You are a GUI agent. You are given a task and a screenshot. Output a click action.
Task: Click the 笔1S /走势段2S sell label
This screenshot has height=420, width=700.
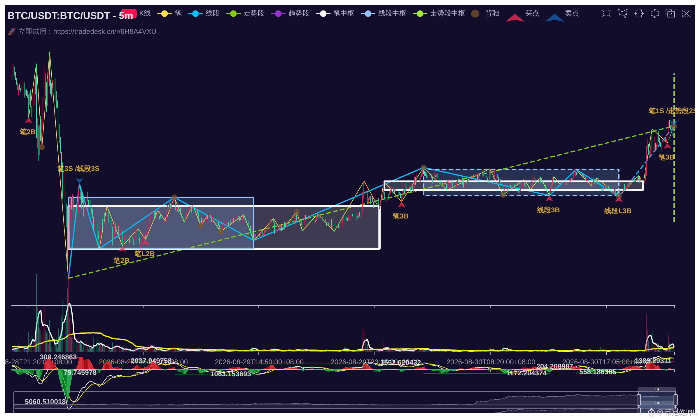tap(672, 111)
